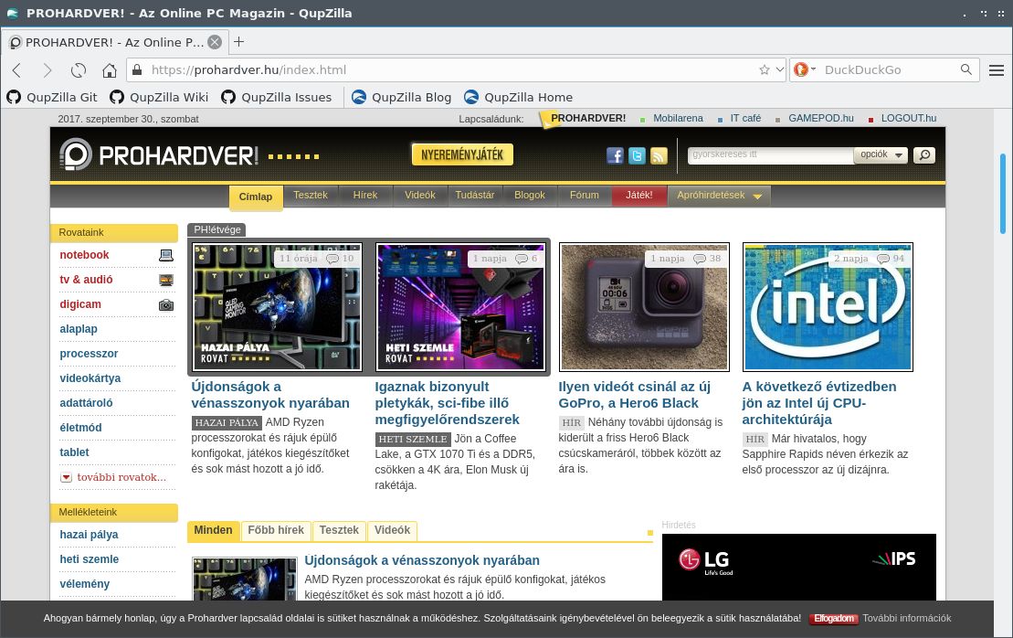Open the processzor sidebar category

coord(90,354)
